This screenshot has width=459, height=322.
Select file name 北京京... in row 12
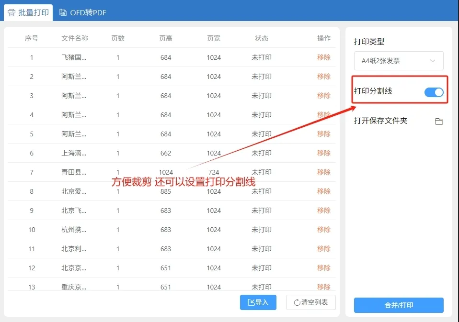[74, 268]
